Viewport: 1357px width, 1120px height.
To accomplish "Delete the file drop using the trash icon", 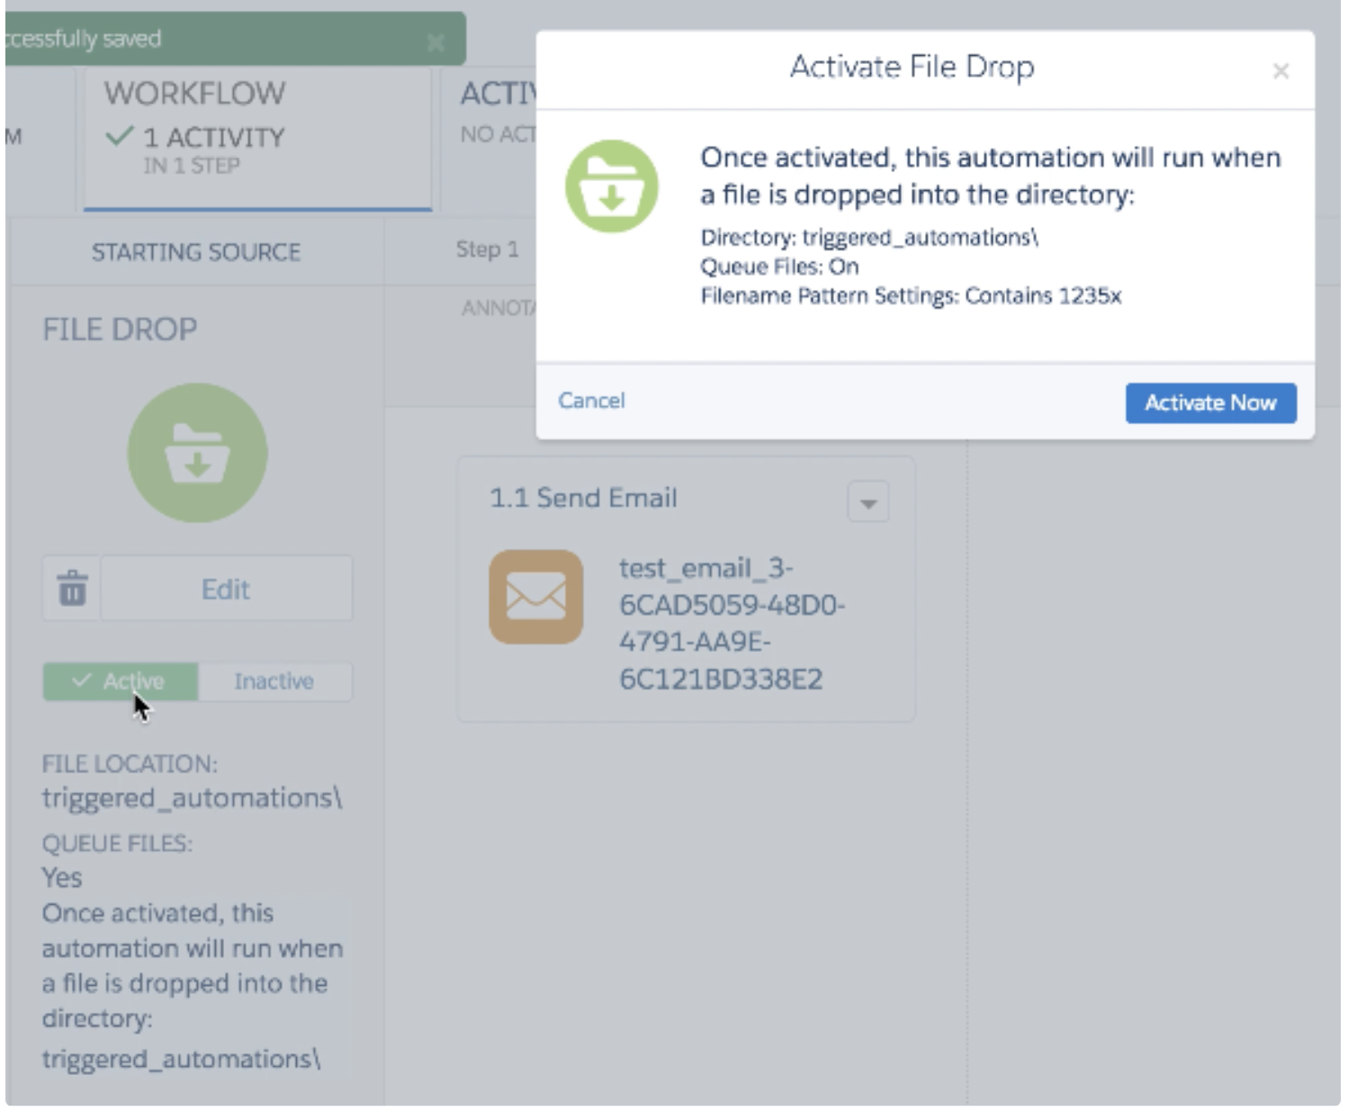I will (73, 589).
